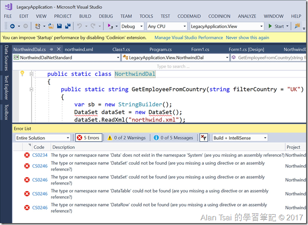Open the TEST menu
Image resolution: width=308 pixels, height=225 pixels.
(x=165, y=16)
